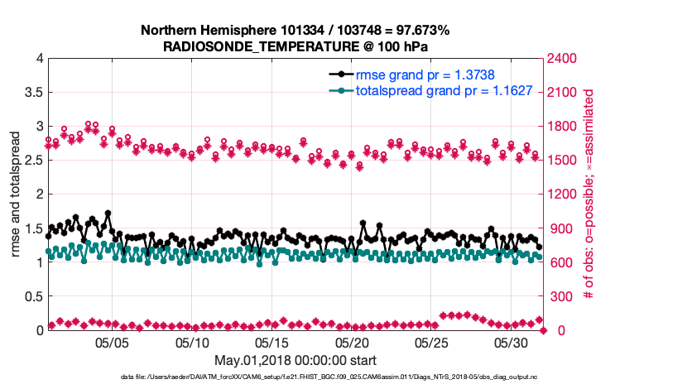Screen dimensions: 687x389
Task: Click the 1800 tick on right axis
Action: pos(561,127)
